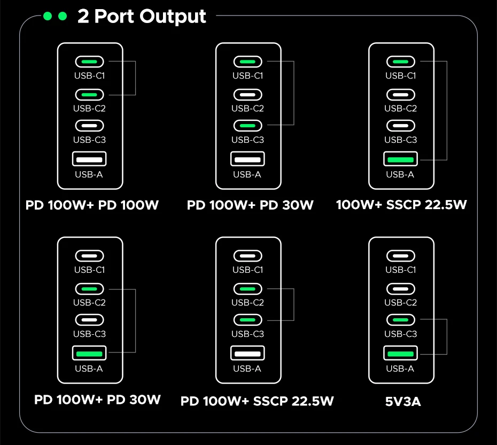Click the green USB-C3 port in the top-middle diagram
Image resolution: width=497 pixels, height=445 pixels.
click(247, 126)
